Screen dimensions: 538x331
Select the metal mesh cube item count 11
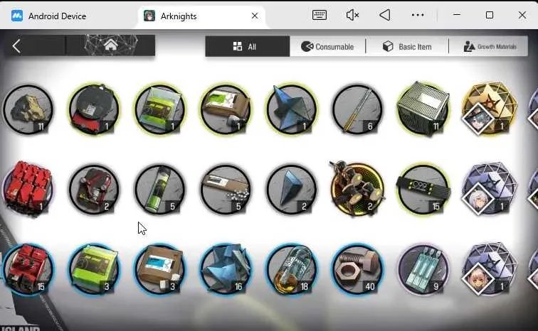click(x=423, y=109)
